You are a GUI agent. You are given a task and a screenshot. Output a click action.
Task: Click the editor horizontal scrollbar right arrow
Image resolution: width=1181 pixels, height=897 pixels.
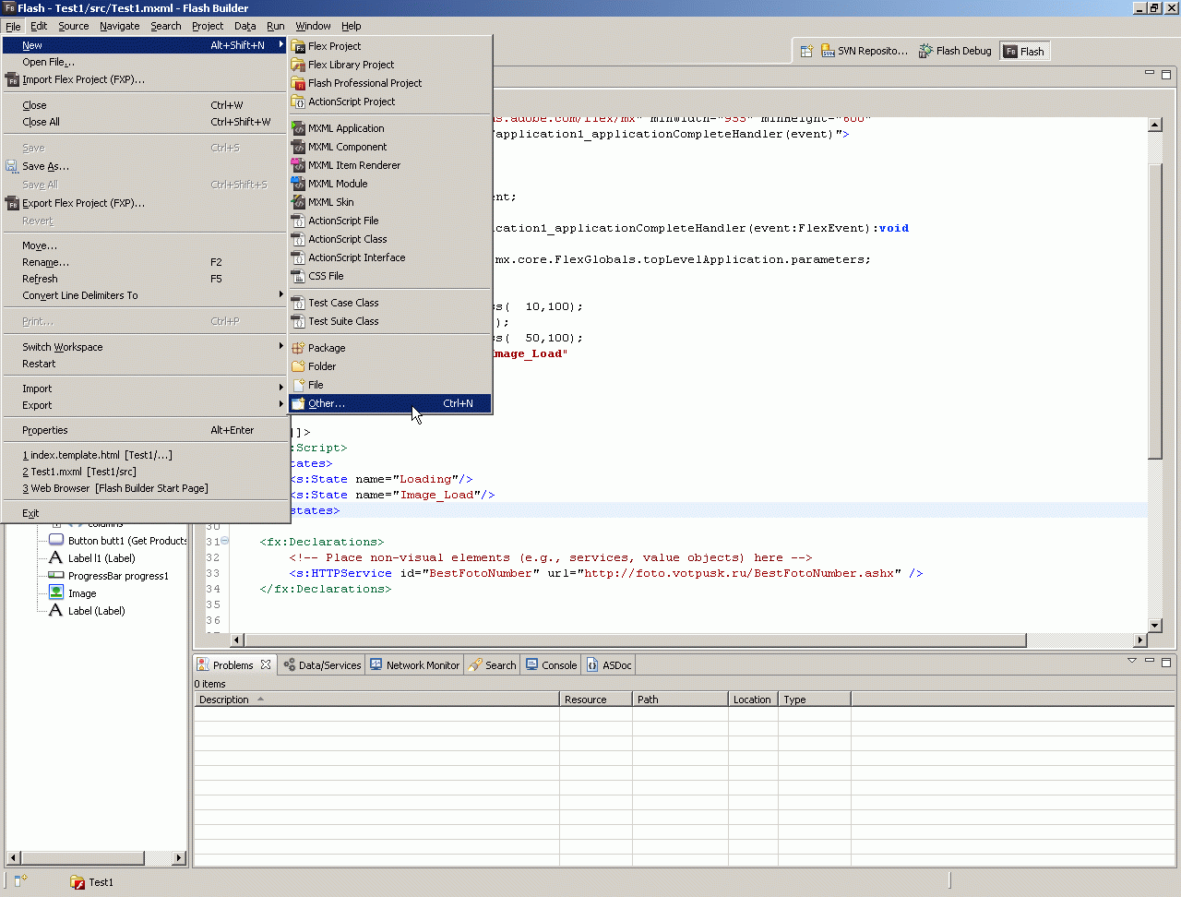point(1140,640)
